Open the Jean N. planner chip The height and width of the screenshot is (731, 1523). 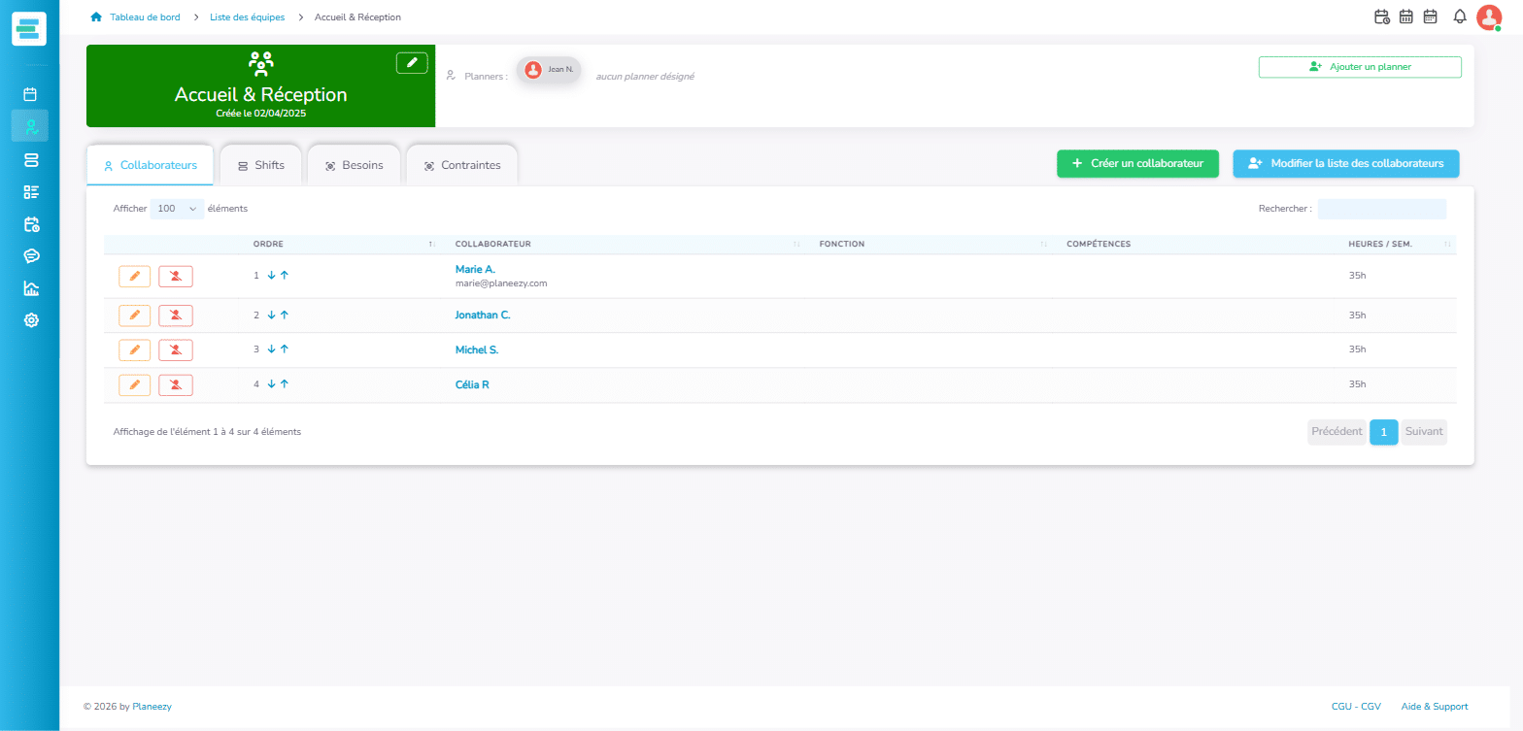pos(549,70)
